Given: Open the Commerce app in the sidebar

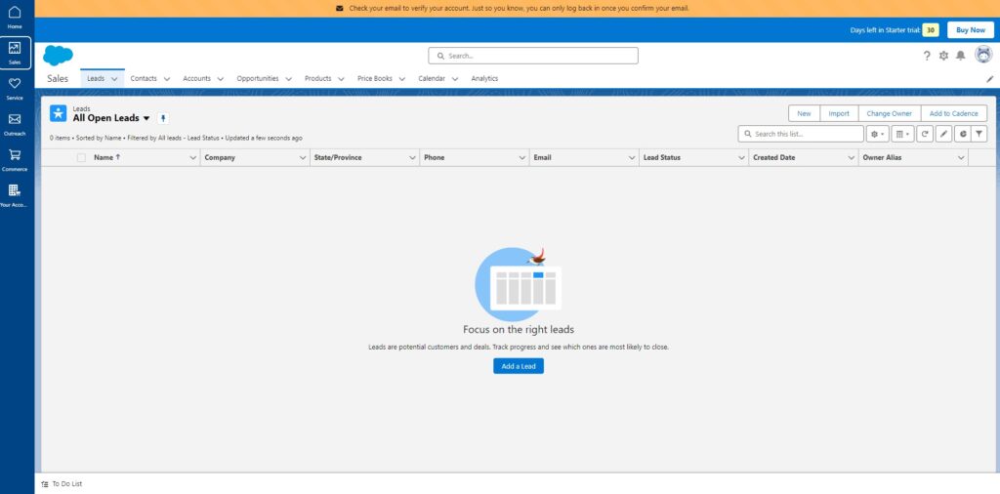Looking at the screenshot, I should click(15, 160).
